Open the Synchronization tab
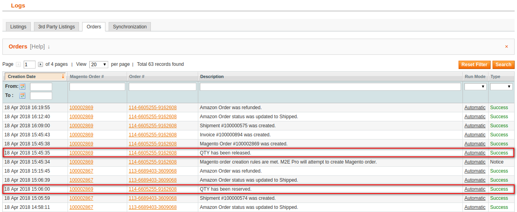This screenshot has height=212, width=517. coord(130,27)
